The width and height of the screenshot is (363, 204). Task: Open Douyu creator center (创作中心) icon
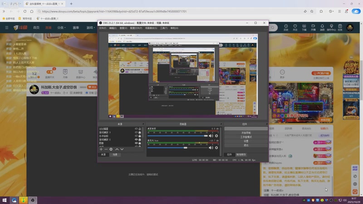[x=331, y=28]
